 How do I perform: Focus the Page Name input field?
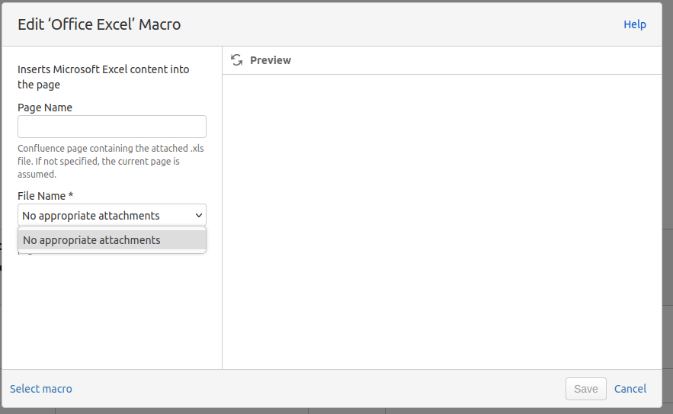(x=112, y=127)
